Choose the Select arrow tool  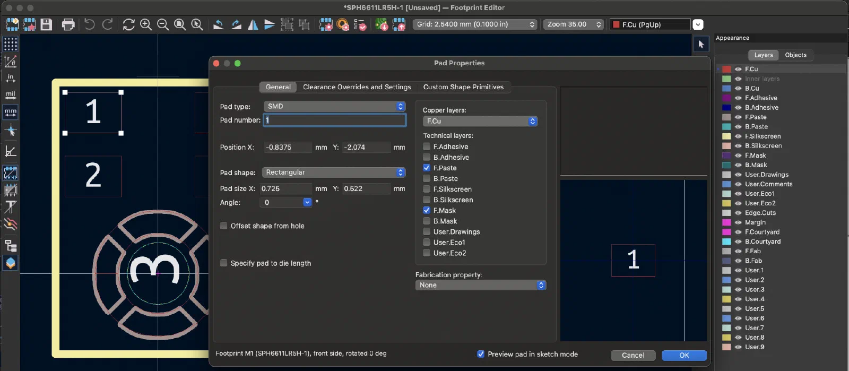(x=701, y=44)
